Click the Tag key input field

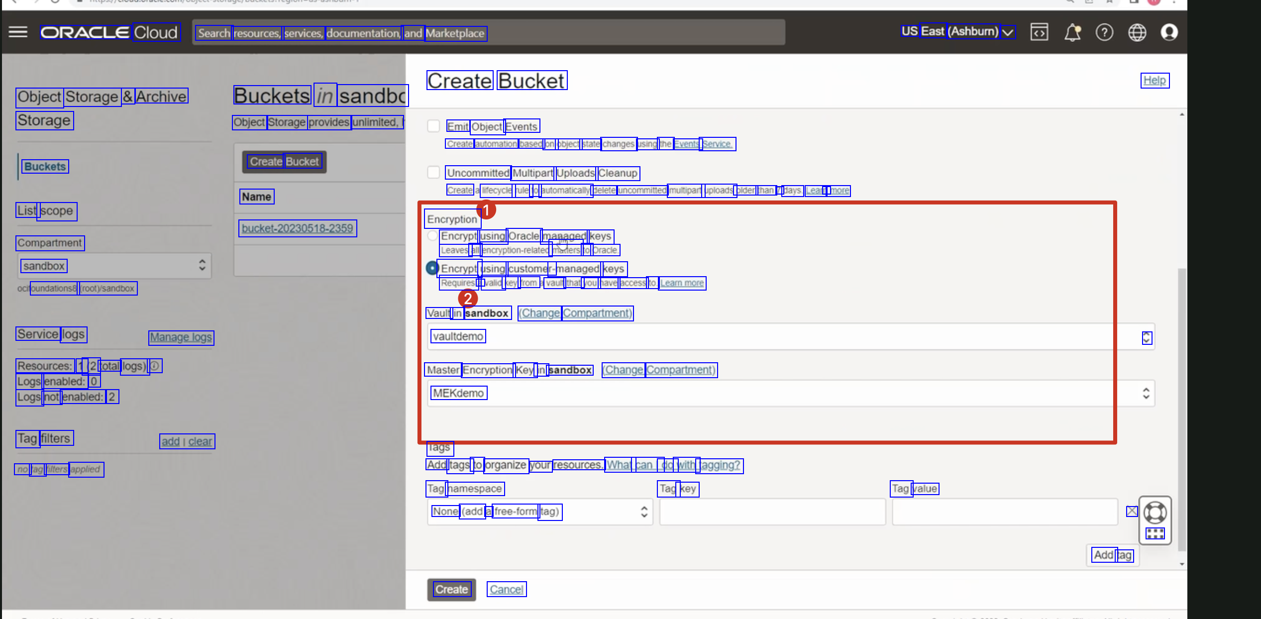point(772,512)
